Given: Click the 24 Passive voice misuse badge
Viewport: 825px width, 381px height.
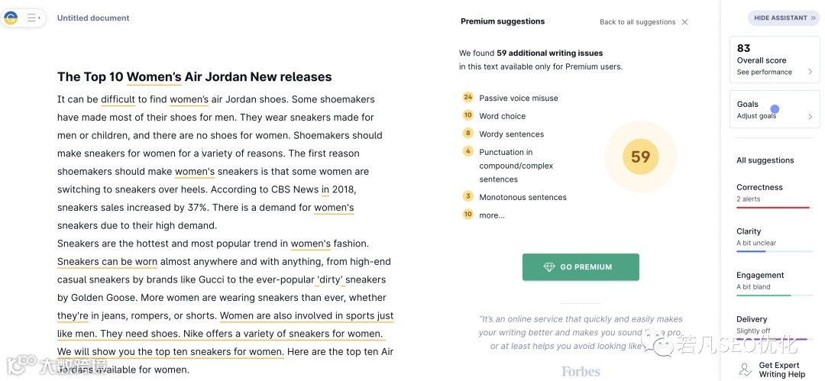Looking at the screenshot, I should pyautogui.click(x=468, y=98).
